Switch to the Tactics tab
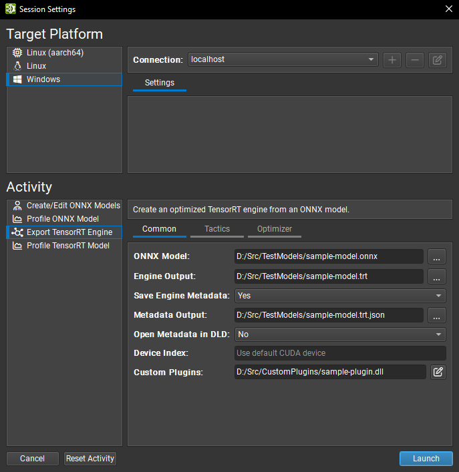The image size is (459, 472). pyautogui.click(x=216, y=229)
